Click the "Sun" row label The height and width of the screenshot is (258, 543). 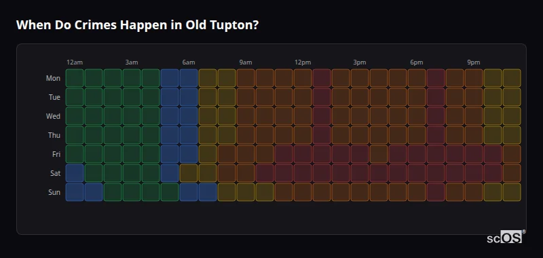54,192
